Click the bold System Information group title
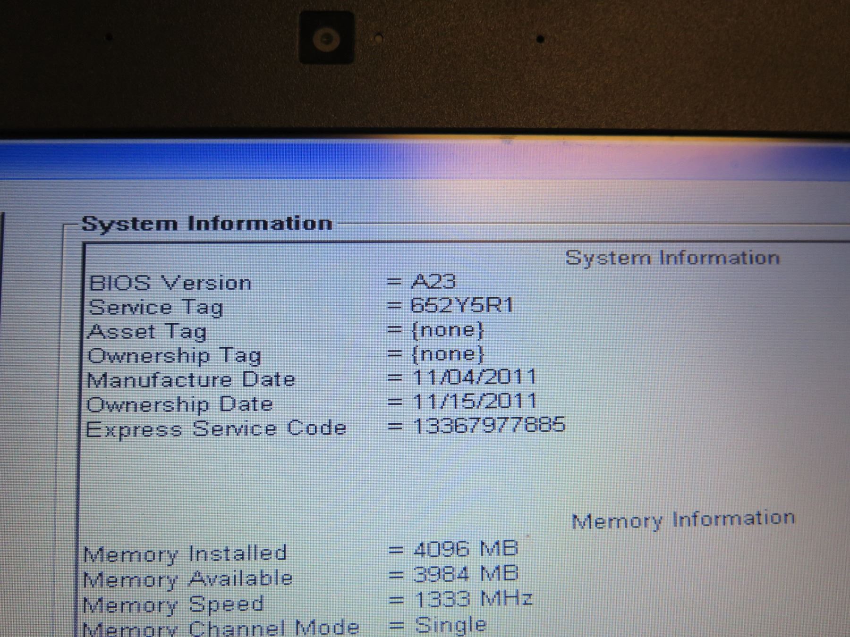Viewport: 850px width, 637px height. click(x=207, y=223)
